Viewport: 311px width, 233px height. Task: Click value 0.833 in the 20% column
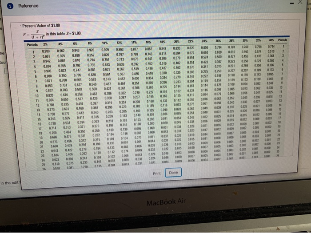tap(177, 48)
